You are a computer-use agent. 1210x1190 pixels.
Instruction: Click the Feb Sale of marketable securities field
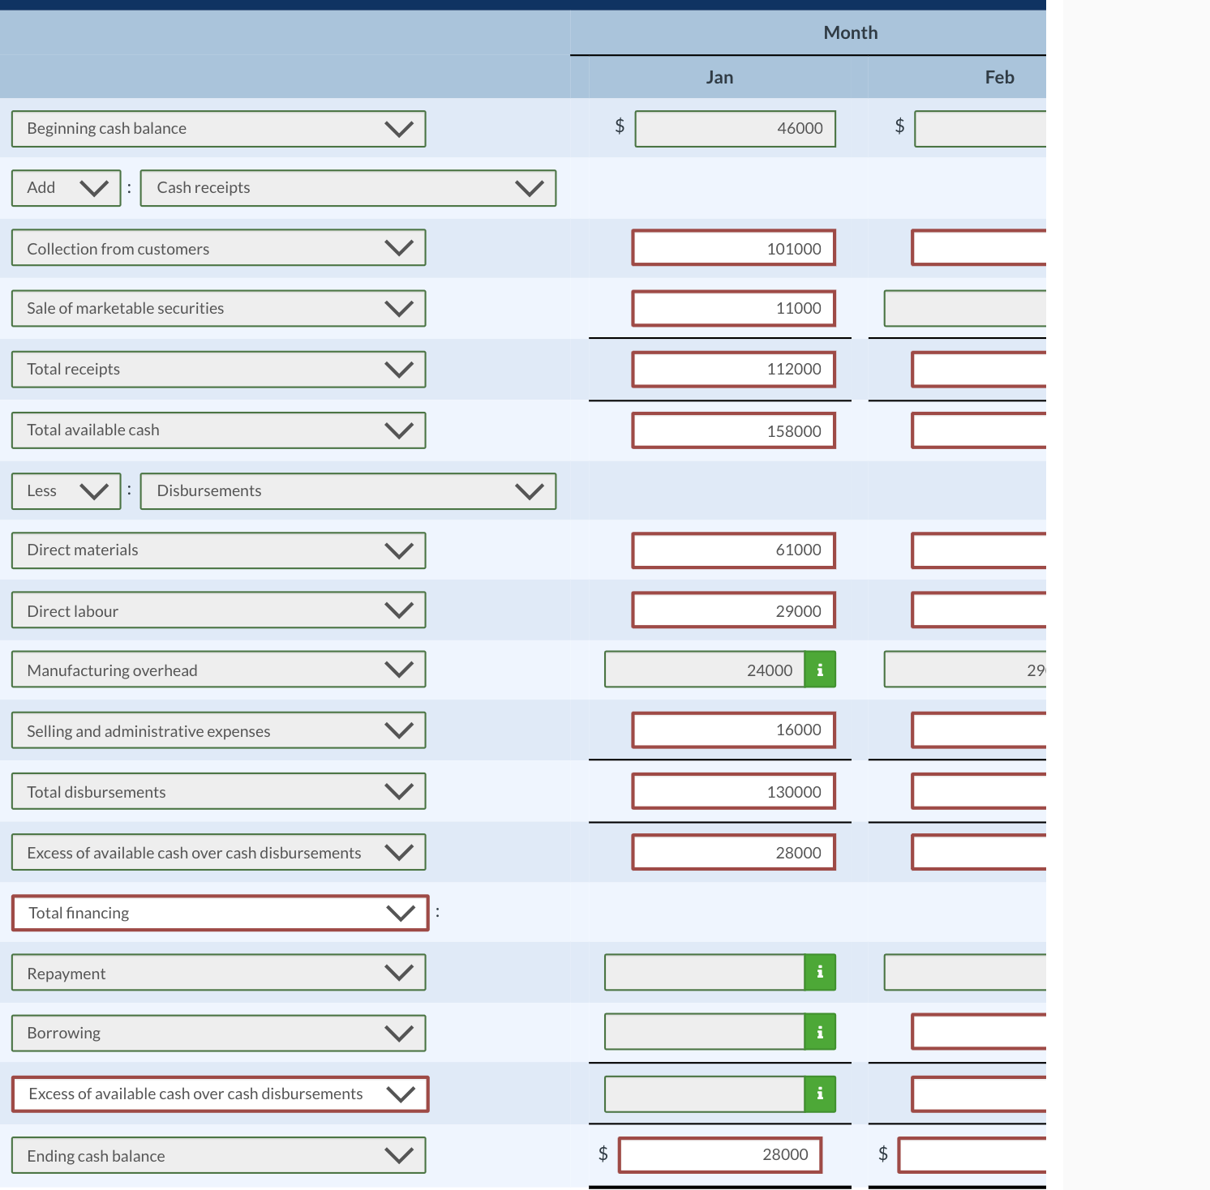tap(965, 309)
